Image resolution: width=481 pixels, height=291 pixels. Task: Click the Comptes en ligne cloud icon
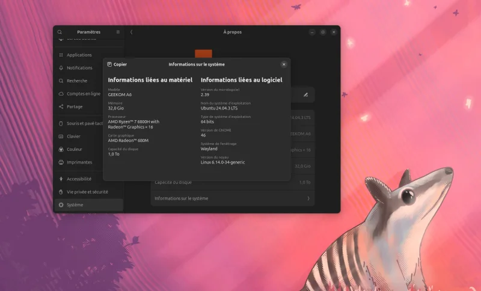61,94
